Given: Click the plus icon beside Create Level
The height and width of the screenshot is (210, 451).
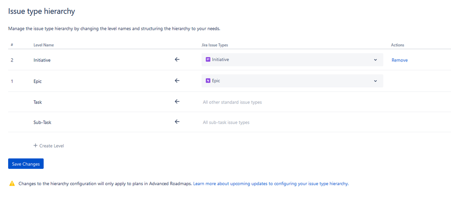Looking at the screenshot, I should point(36,145).
